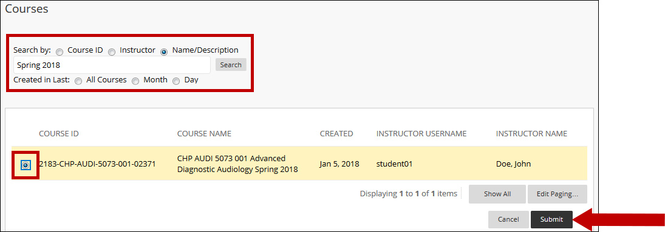The width and height of the screenshot is (665, 232).
Task: Click the Courses page heading
Action: click(x=27, y=9)
